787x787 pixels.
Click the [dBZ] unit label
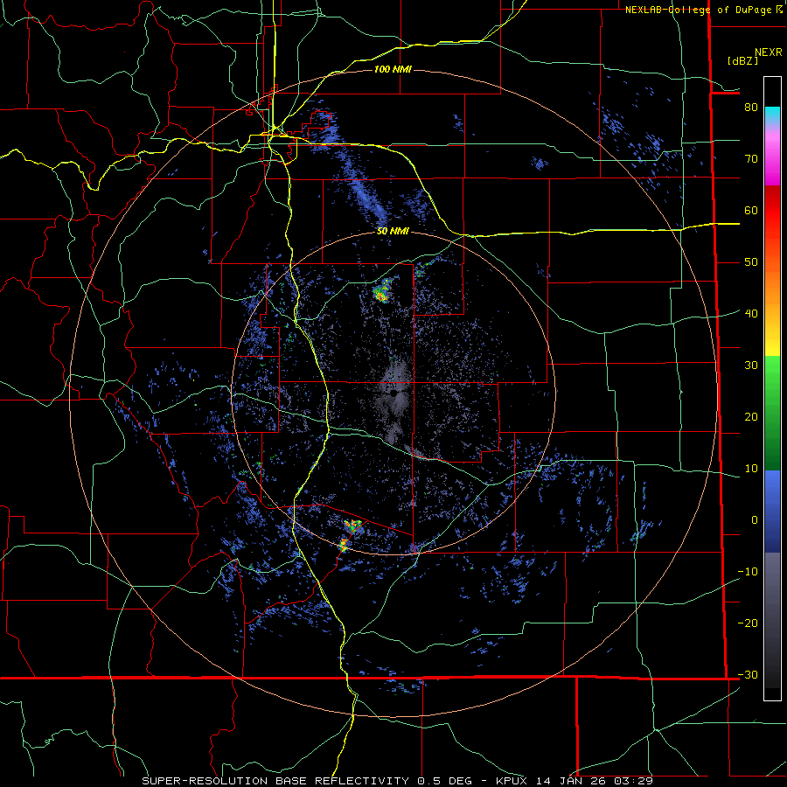click(742, 61)
